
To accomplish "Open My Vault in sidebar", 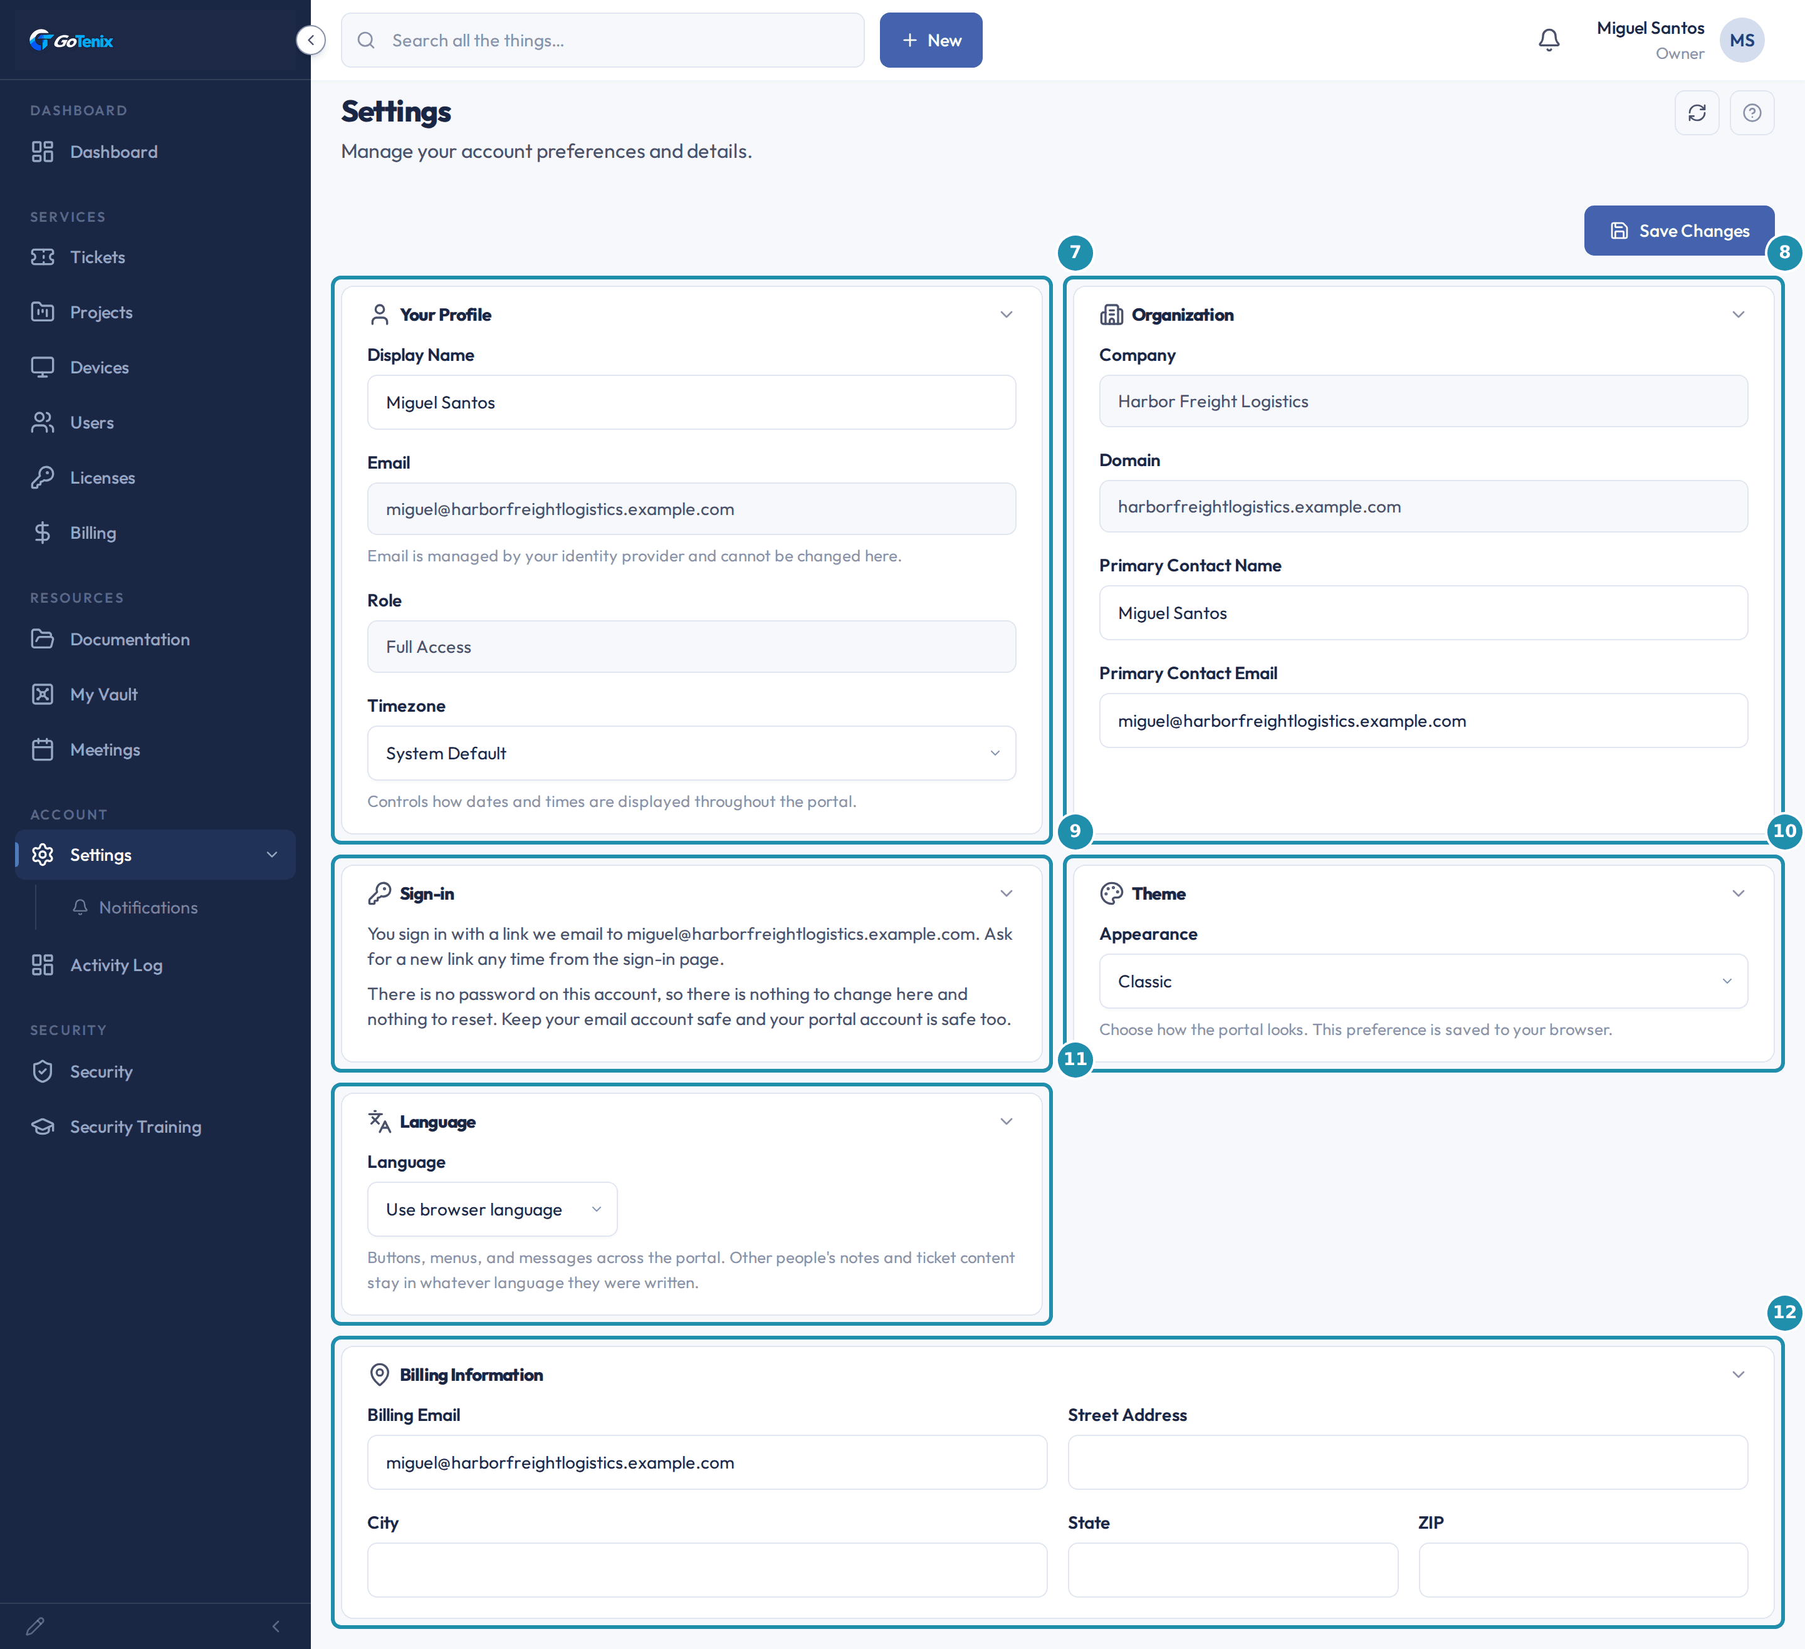I will pos(155,695).
